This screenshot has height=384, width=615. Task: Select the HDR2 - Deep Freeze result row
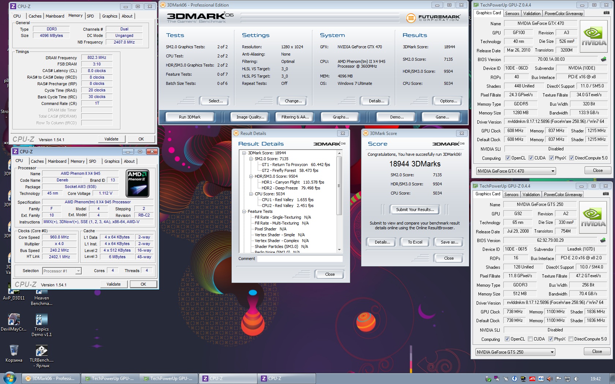pyautogui.click(x=291, y=188)
